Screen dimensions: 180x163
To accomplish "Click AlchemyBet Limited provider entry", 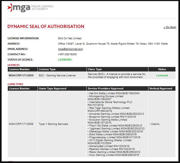I will [108, 146].
